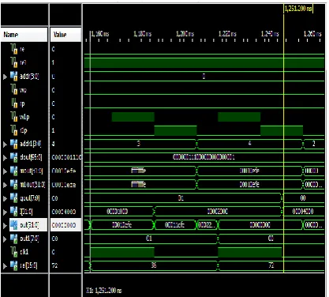This screenshot has width=329, height=297.
Task: Click the highlighted out[31:0] bus icon
Action: (14, 225)
